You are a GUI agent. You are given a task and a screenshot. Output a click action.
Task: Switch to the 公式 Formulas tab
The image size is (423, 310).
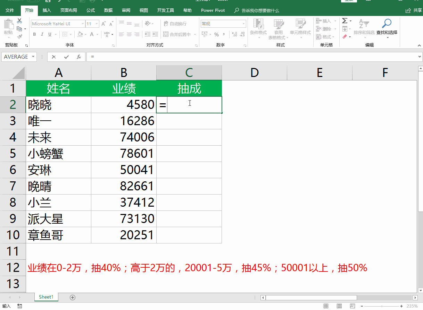pos(91,10)
